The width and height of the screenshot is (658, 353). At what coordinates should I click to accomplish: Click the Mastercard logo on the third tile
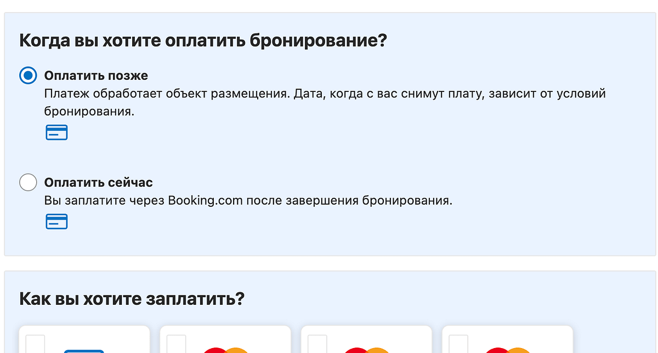pos(366,350)
